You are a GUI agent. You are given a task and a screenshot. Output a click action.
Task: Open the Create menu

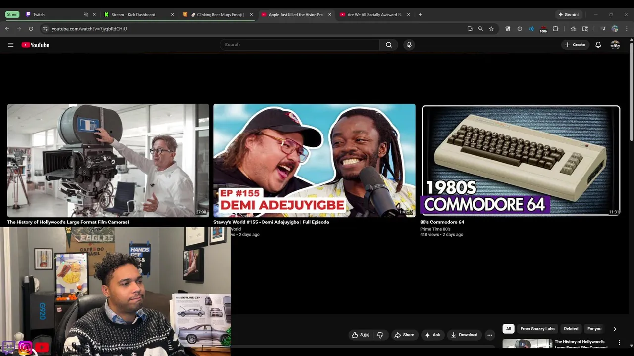click(x=575, y=44)
